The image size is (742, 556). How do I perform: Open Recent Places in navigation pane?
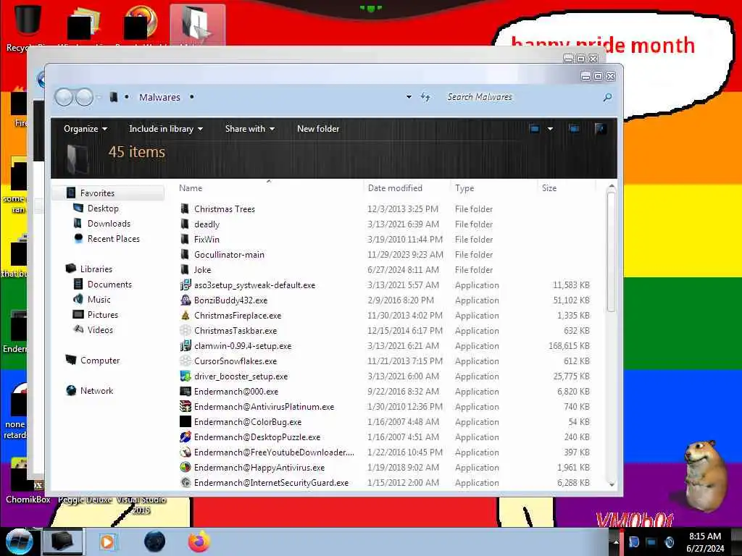coord(114,239)
